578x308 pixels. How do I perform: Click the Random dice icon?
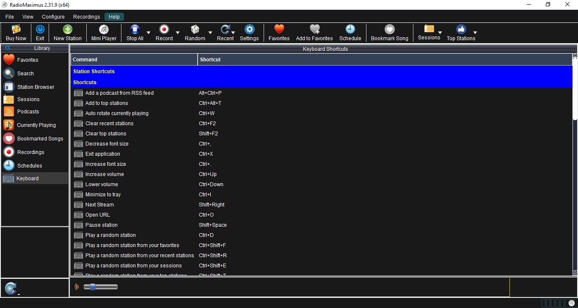click(x=195, y=29)
